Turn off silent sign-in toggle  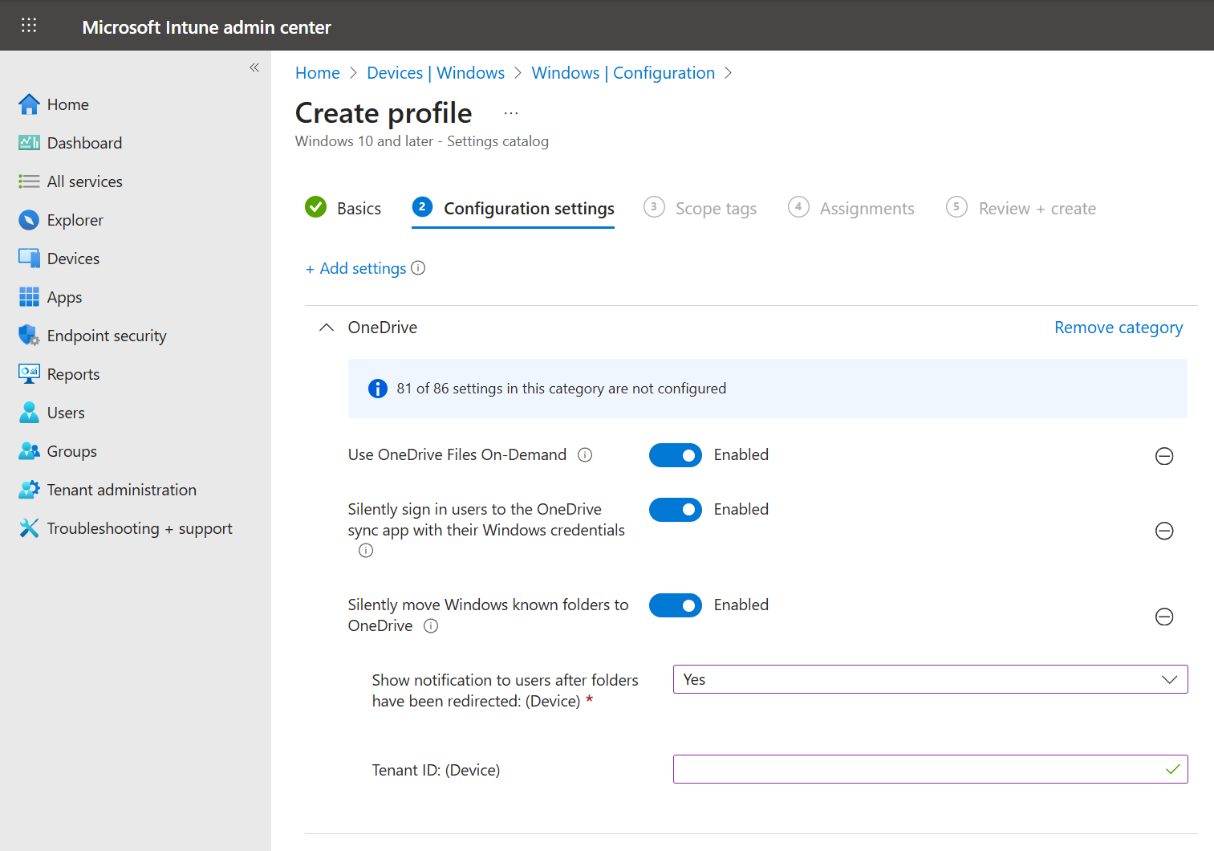[675, 510]
